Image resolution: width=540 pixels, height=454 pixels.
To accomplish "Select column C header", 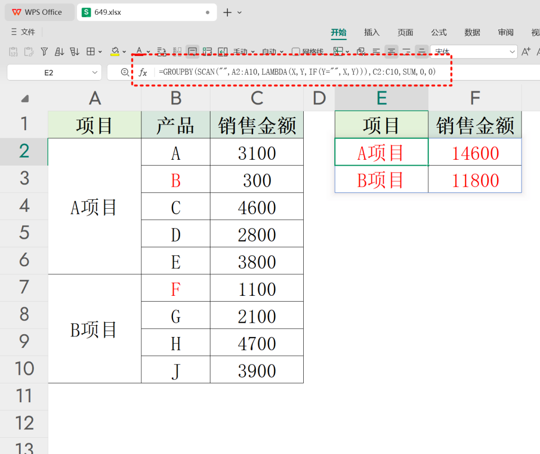I will (x=257, y=98).
